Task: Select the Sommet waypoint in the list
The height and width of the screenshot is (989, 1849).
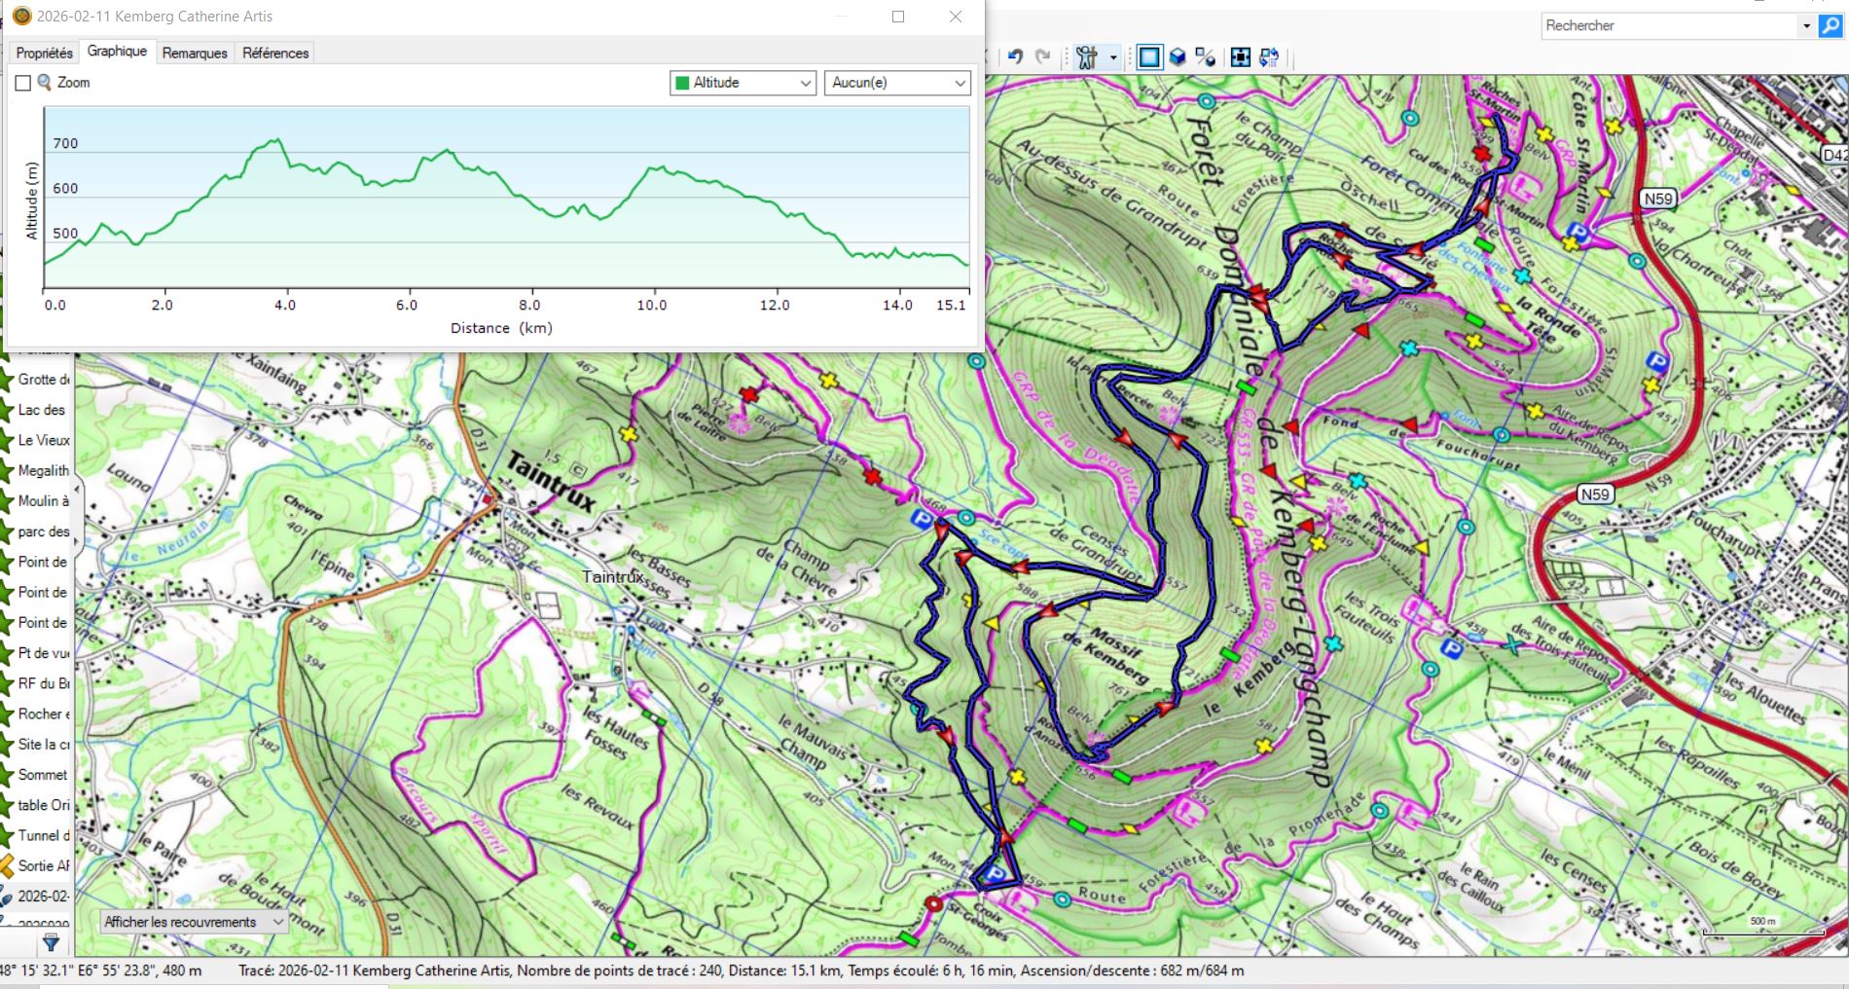Action: [x=43, y=775]
